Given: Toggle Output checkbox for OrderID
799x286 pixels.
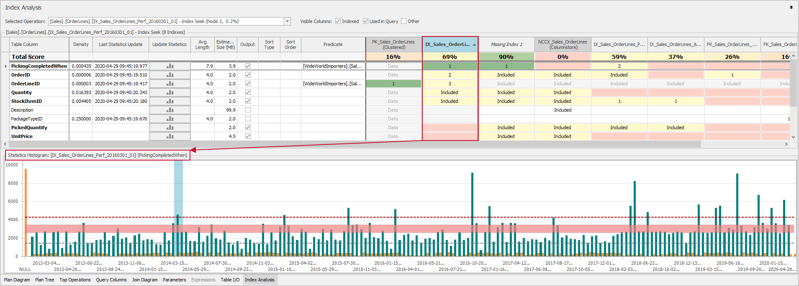Looking at the screenshot, I should 248,75.
